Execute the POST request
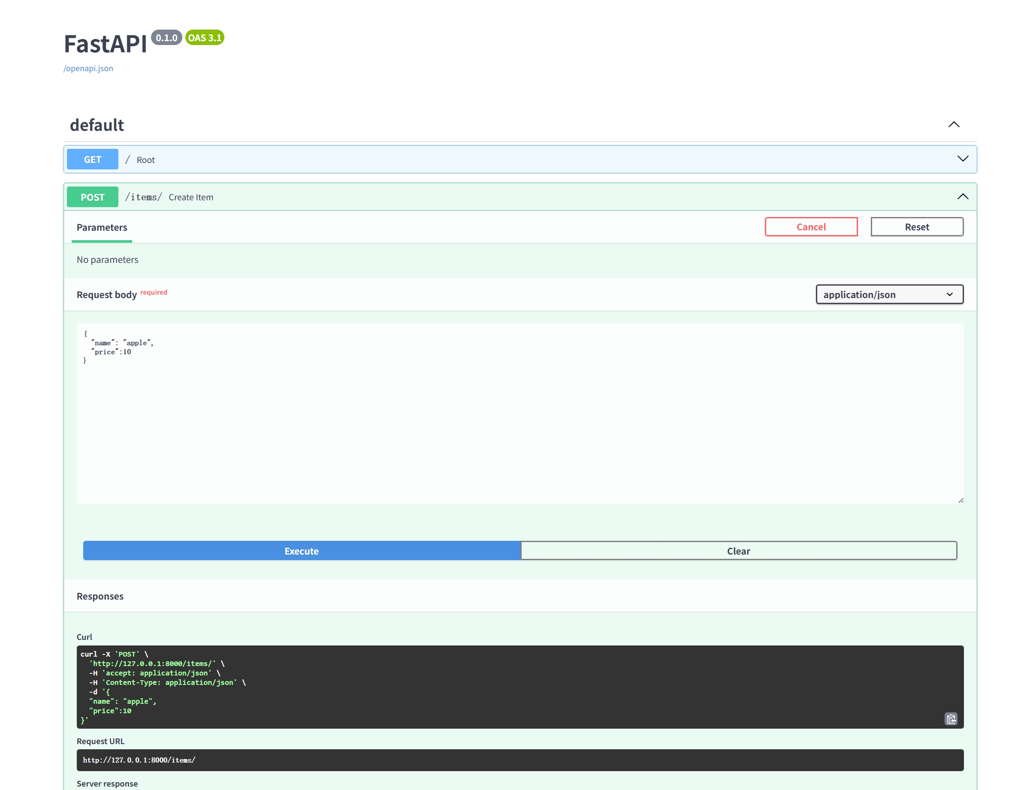Viewport: 1030px width, 790px height. pyautogui.click(x=302, y=551)
